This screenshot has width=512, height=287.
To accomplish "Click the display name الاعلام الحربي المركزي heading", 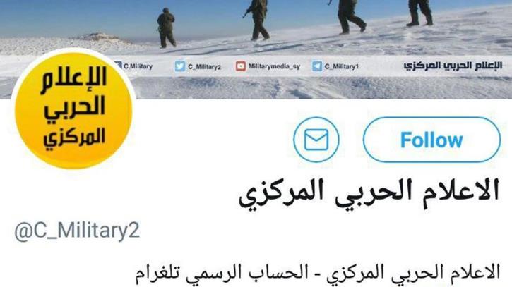I will pos(369,193).
